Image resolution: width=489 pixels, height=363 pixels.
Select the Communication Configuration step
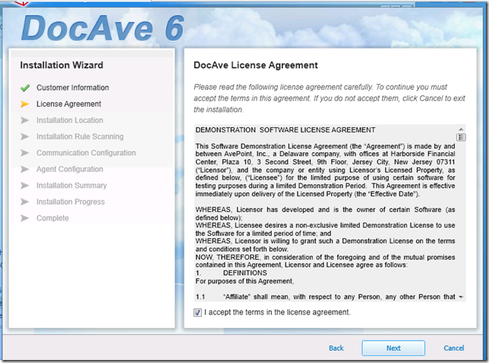pyautogui.click(x=86, y=153)
